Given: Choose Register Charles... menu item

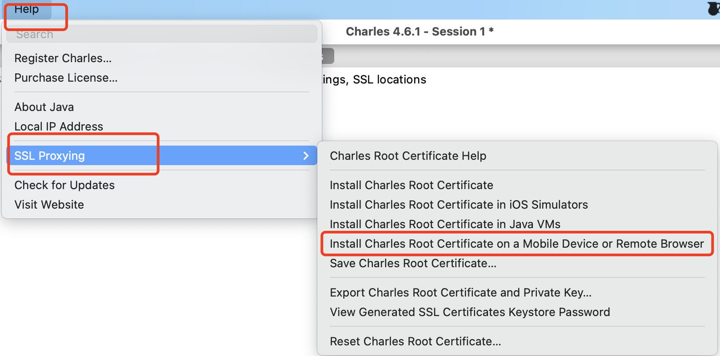Looking at the screenshot, I should [x=162, y=58].
